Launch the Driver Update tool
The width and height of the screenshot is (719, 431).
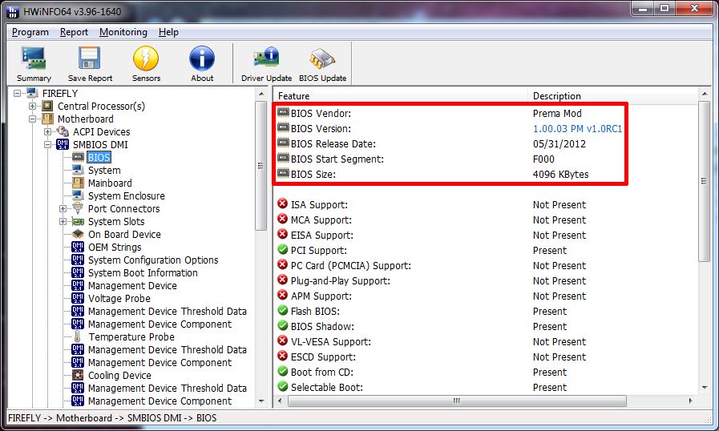click(x=266, y=64)
